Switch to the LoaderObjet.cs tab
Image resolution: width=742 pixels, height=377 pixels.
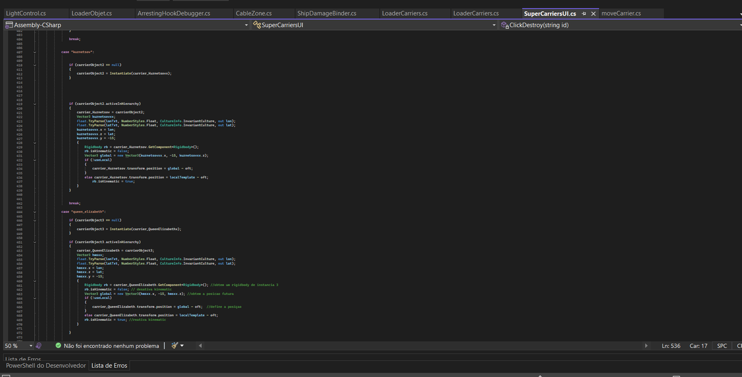tap(92, 13)
